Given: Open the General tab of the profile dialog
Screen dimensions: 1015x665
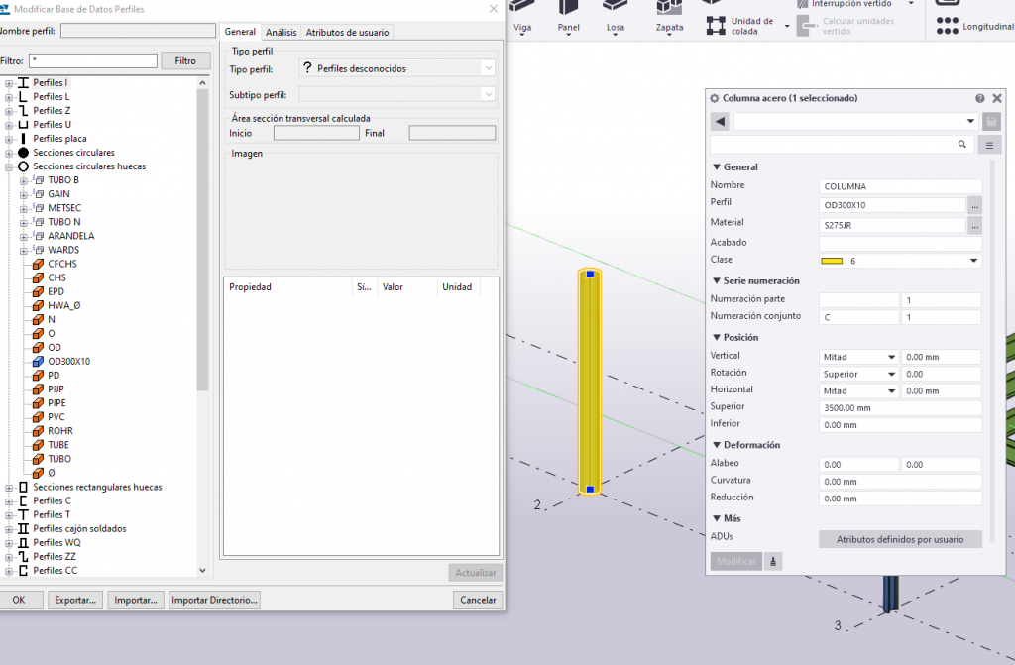Looking at the screenshot, I should point(240,32).
